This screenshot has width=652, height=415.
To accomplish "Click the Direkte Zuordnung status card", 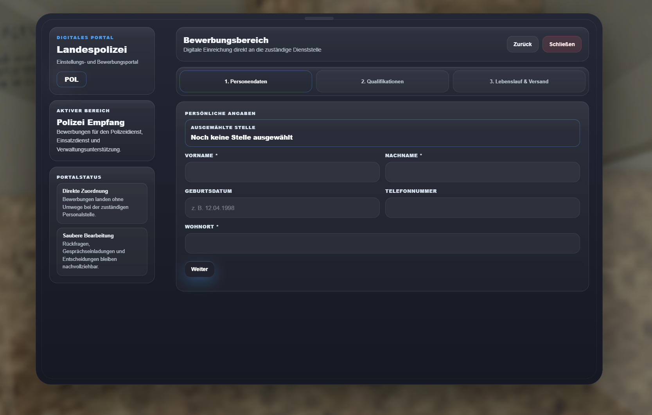I will click(x=102, y=203).
